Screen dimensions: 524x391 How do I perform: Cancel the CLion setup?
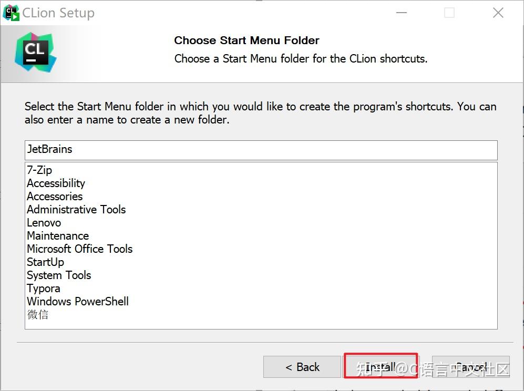pyautogui.click(x=470, y=367)
